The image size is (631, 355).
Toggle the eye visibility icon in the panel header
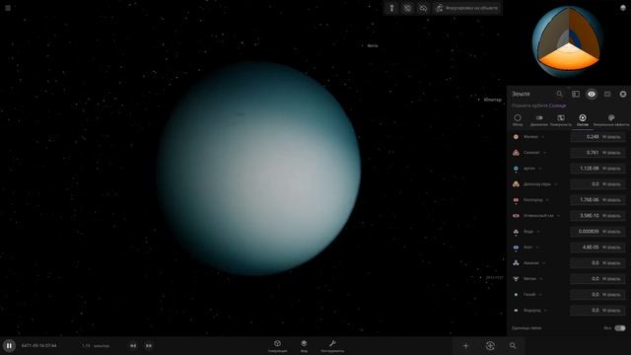pos(592,94)
